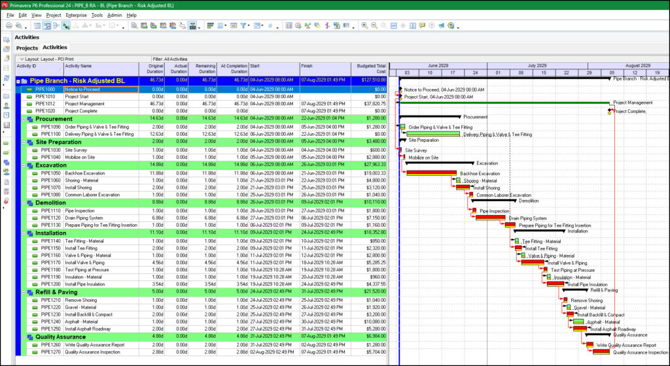Click the Projects folder icon in left sidebar

pyautogui.click(x=7, y=95)
